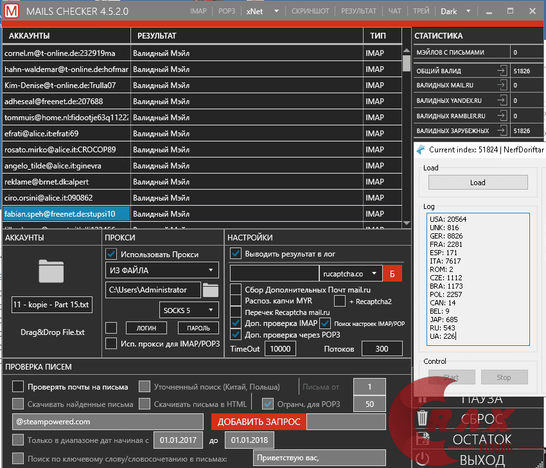Click the trash icon beside СБРОС
Image resolution: width=546 pixels, height=468 pixels.
pyautogui.click(x=423, y=418)
